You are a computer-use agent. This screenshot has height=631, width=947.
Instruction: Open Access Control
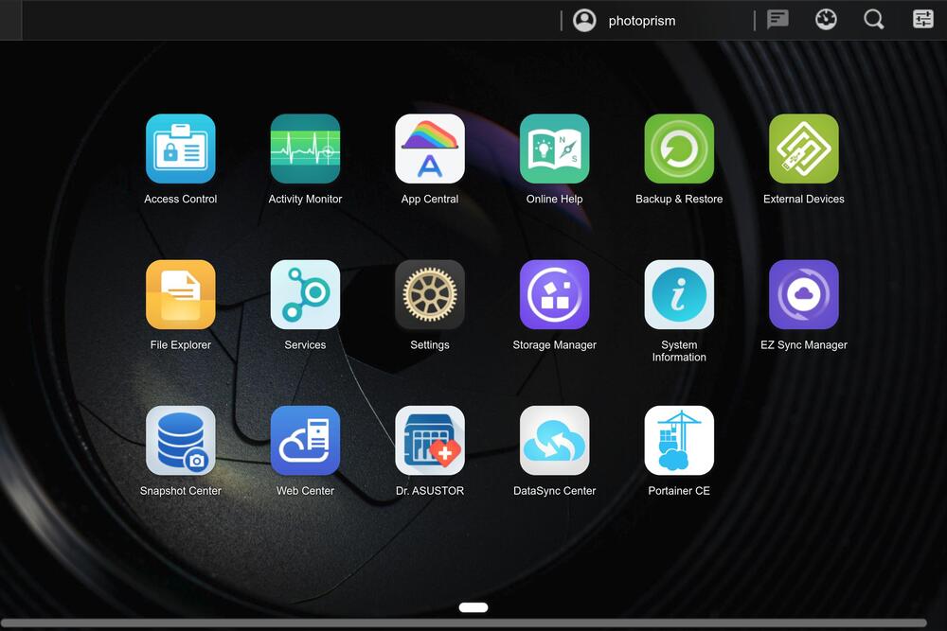pyautogui.click(x=180, y=149)
